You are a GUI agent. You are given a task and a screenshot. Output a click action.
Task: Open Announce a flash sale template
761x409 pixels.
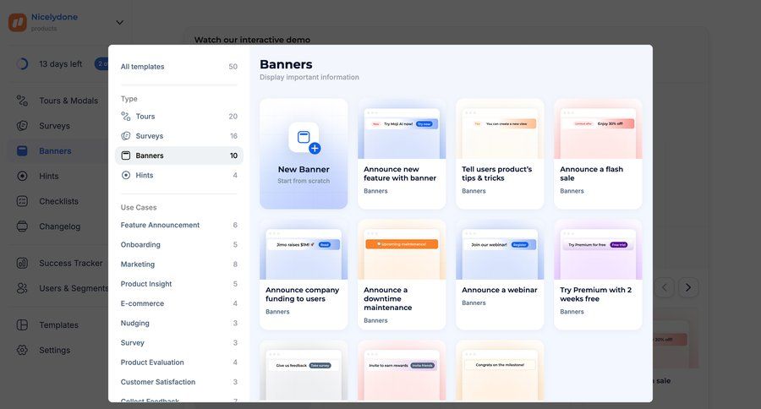[598, 154]
